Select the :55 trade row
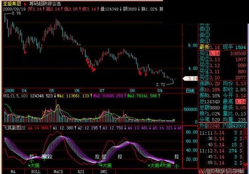Screen dimensions: 249x174 click(x=221, y=163)
